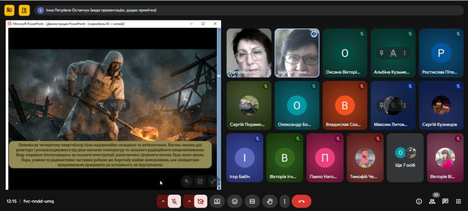This screenshot has height=211, width=468.
Task: Open the activities grid icon
Action: click(x=458, y=201)
